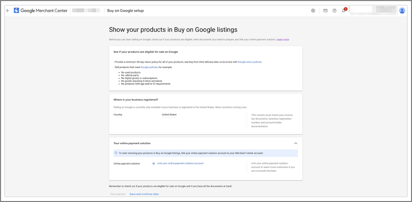
Task: Click 'See if your products are eligible' heading
Action: click(146, 52)
